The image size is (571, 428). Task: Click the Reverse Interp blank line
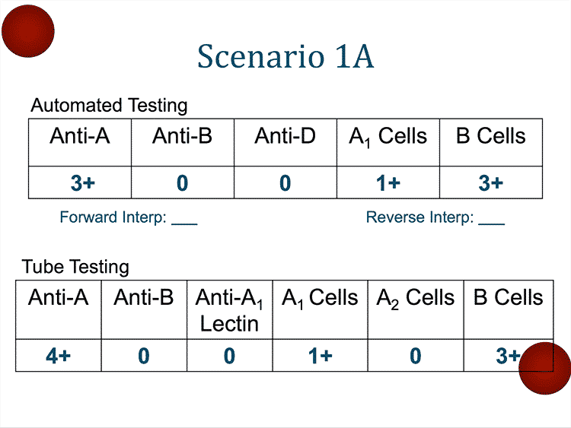492,220
